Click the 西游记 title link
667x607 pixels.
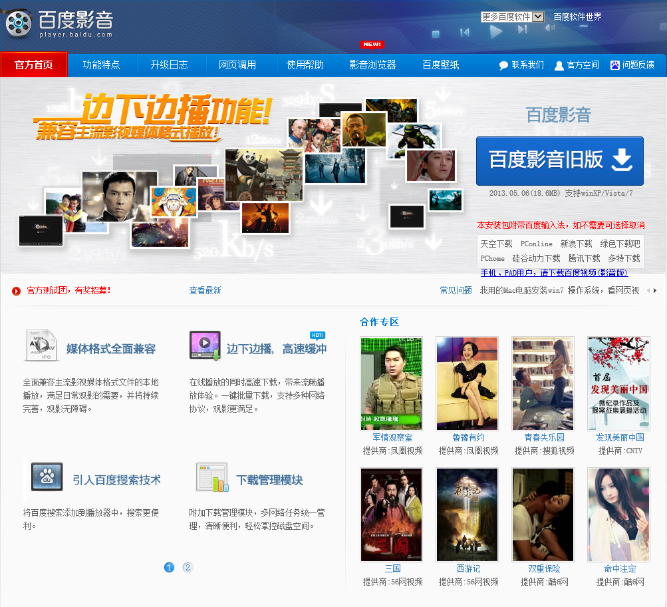(468, 568)
